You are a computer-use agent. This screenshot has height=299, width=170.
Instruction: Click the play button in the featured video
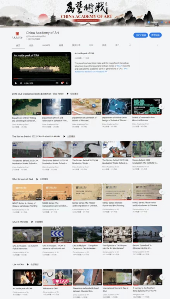(x=16, y=83)
